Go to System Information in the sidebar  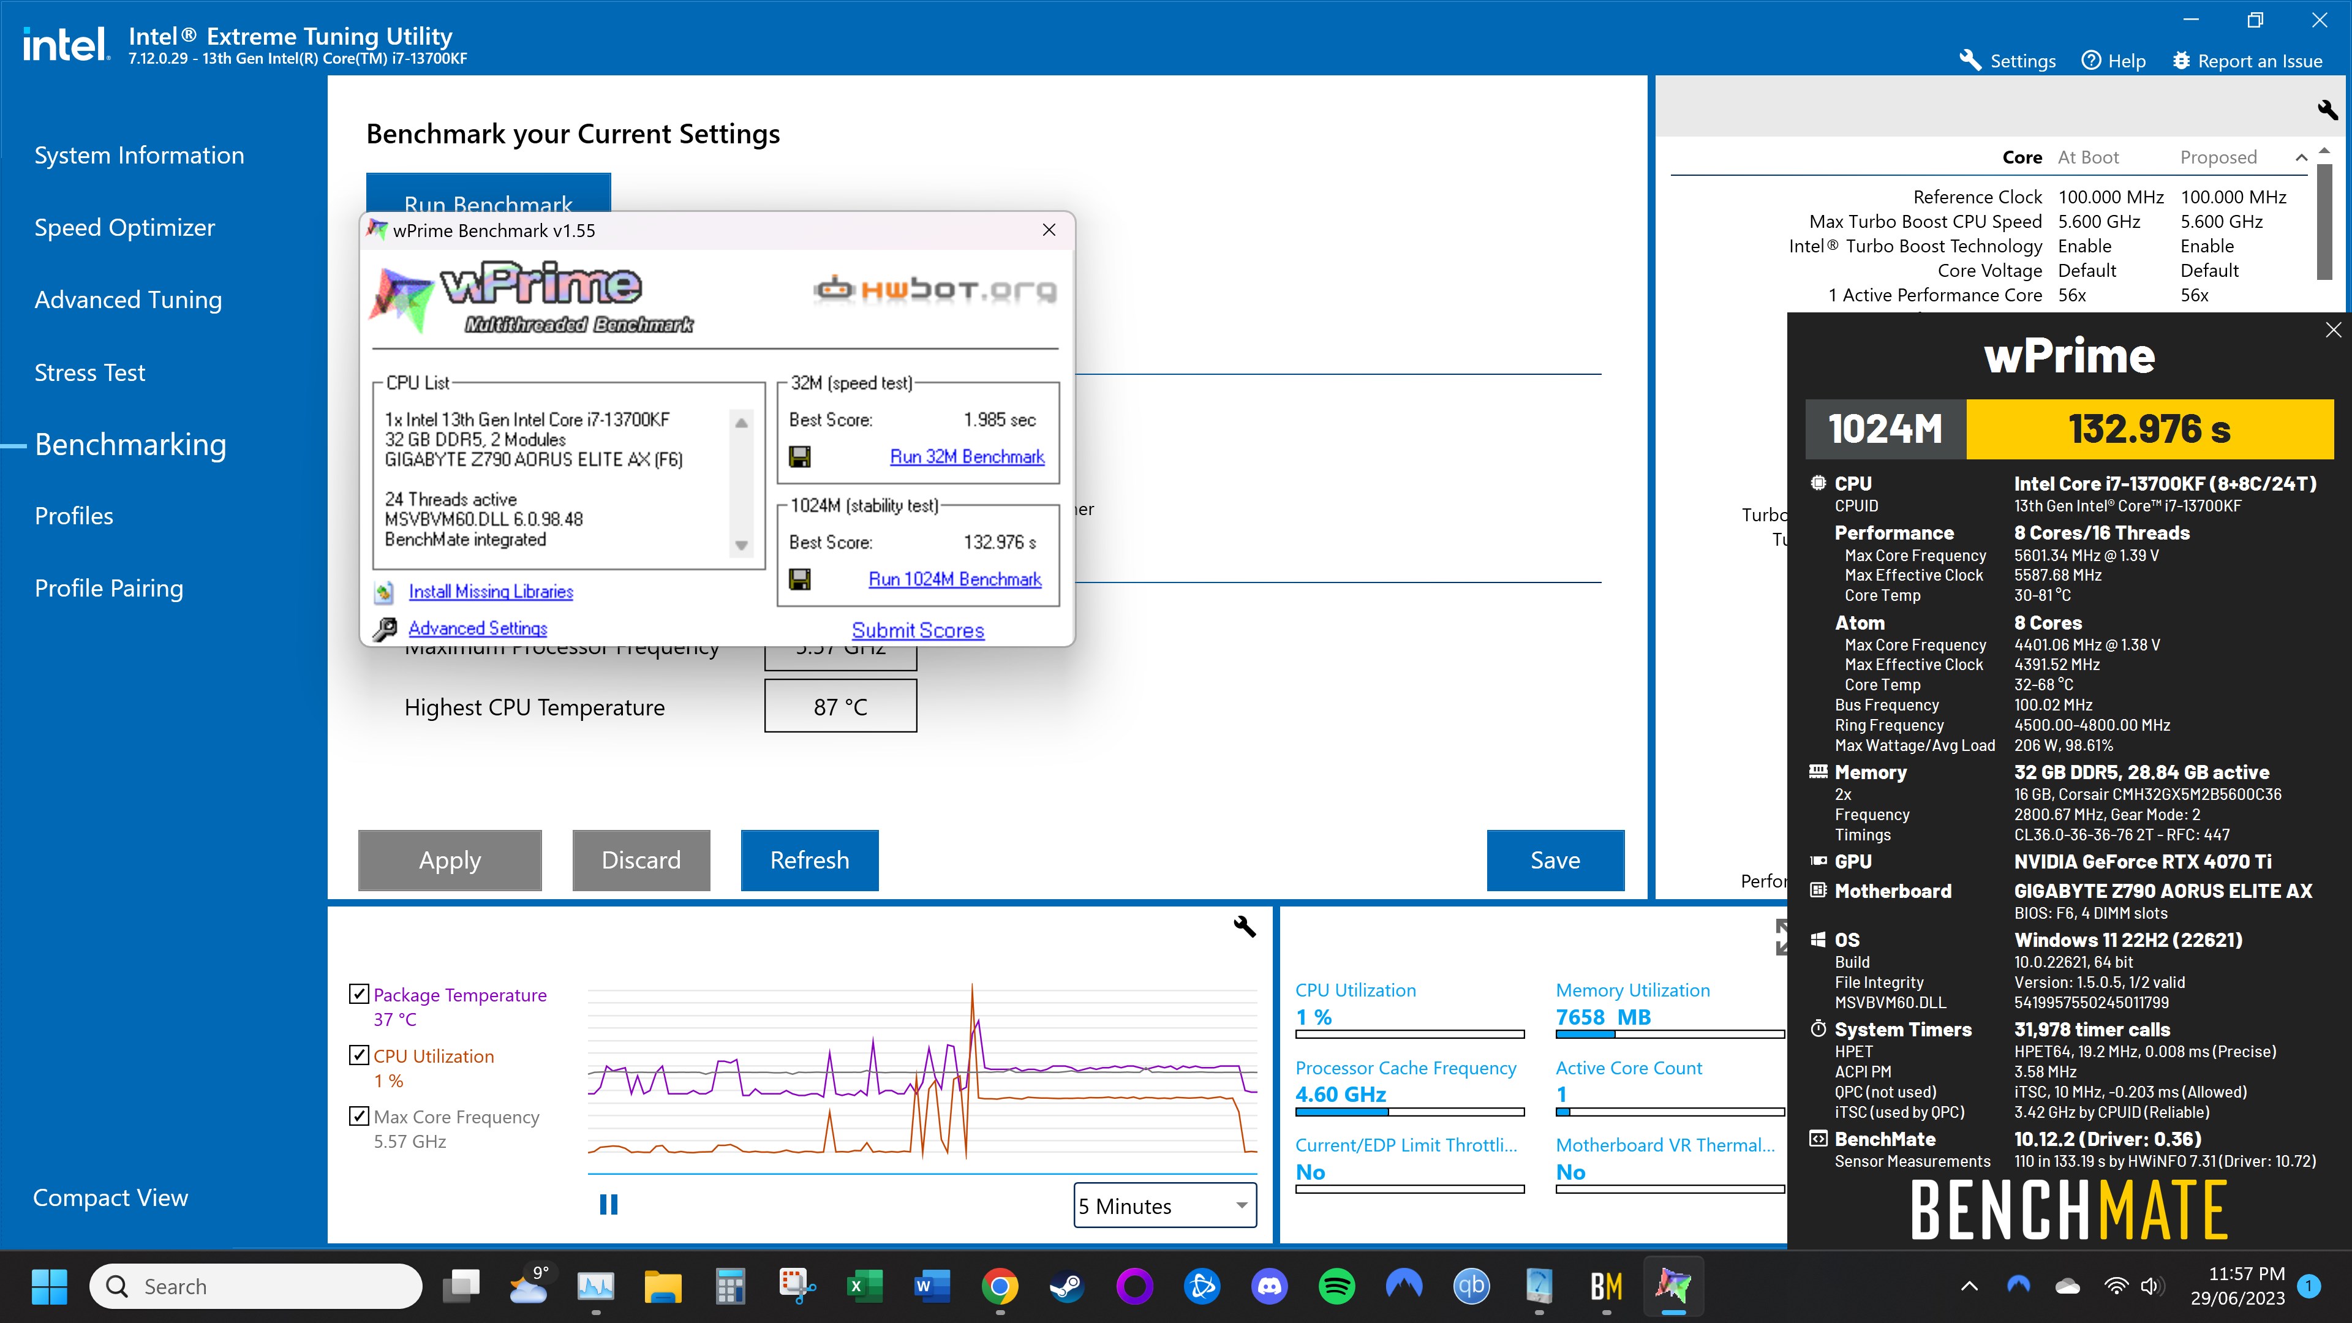[139, 155]
